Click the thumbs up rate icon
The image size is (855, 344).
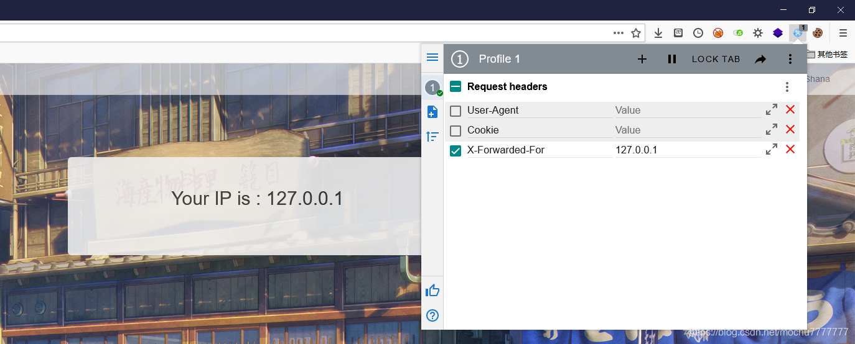coord(432,291)
